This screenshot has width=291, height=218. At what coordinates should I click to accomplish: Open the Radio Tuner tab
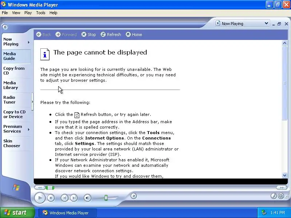(x=16, y=100)
